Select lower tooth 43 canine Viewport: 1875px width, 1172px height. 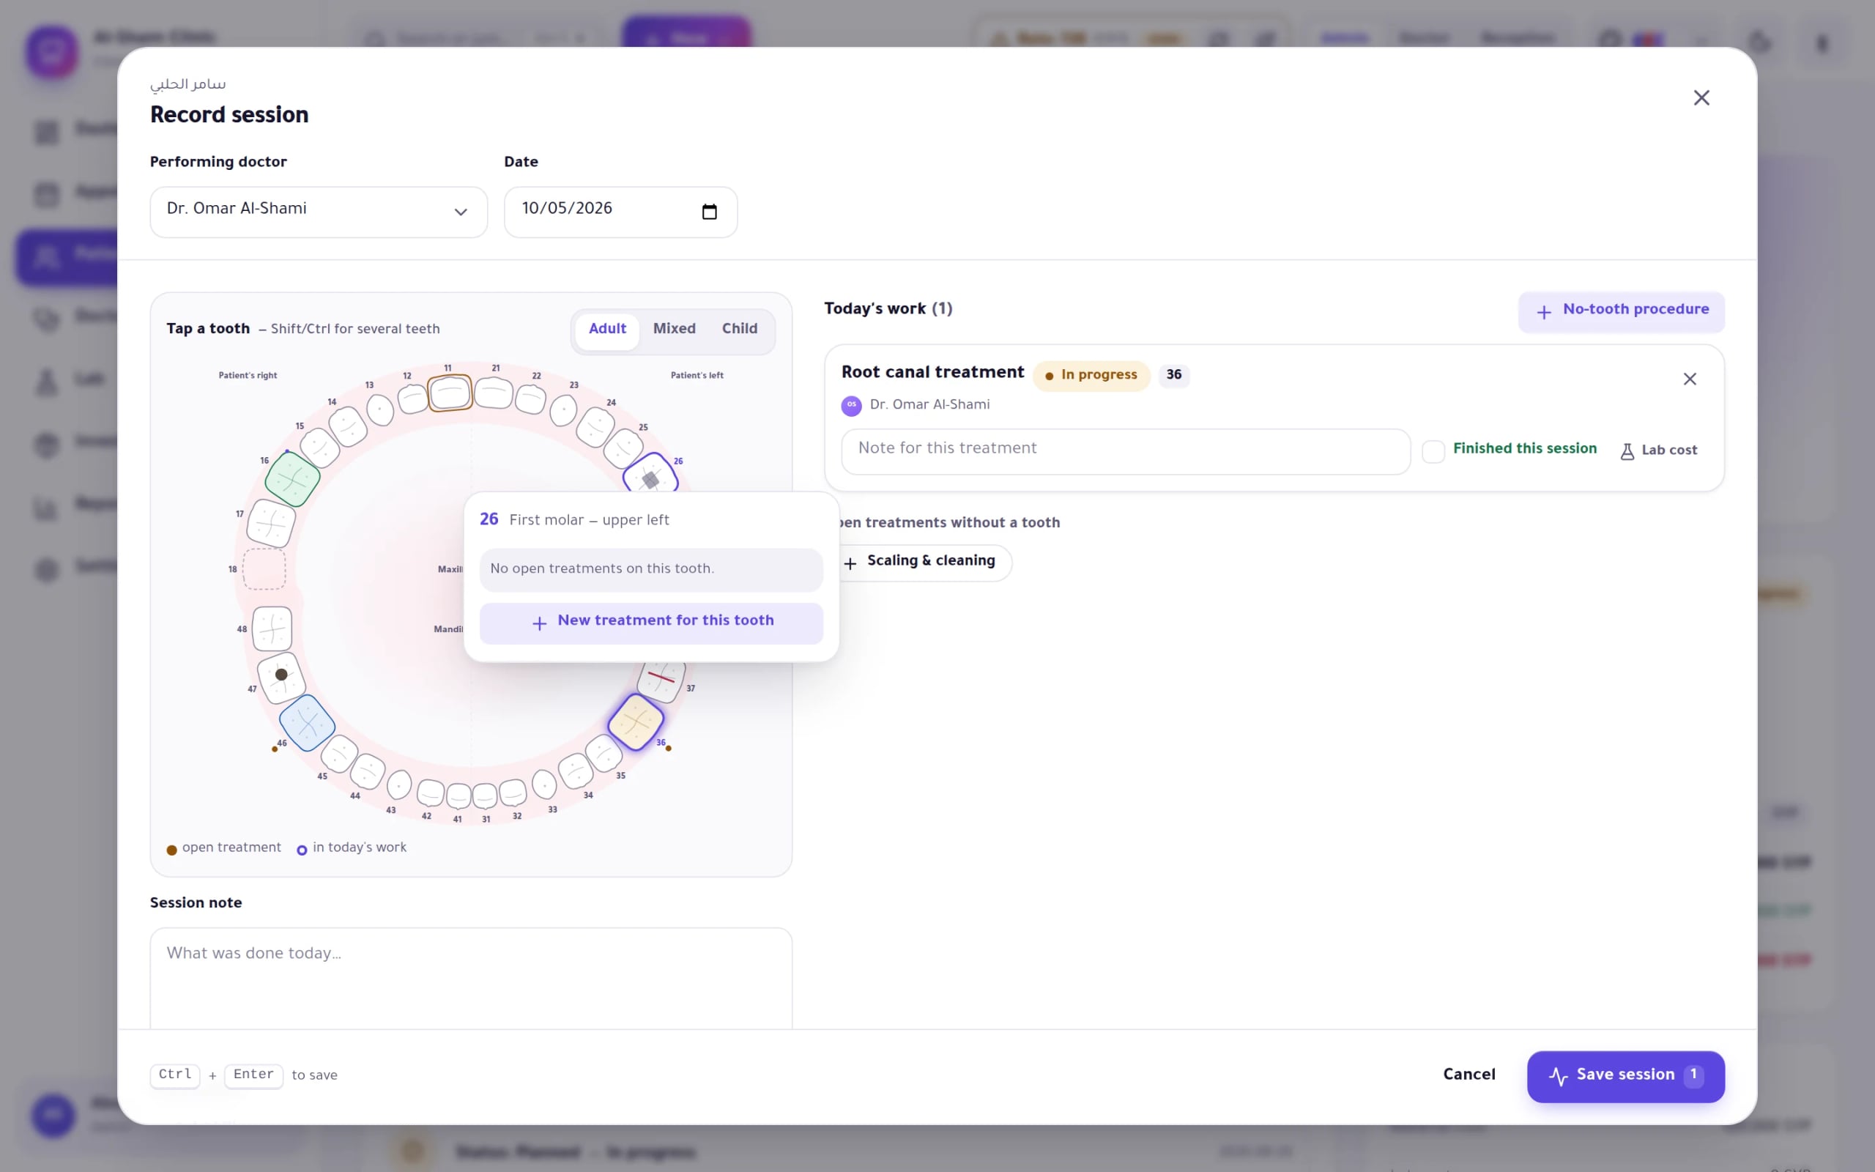pos(399,785)
